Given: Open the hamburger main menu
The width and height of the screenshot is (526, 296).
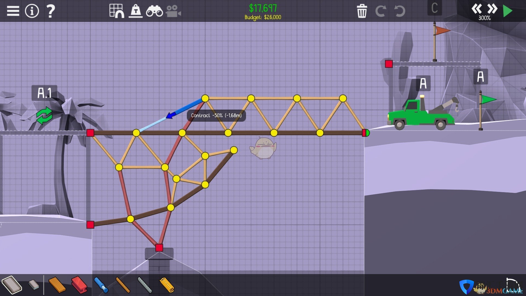Looking at the screenshot, I should click(13, 11).
